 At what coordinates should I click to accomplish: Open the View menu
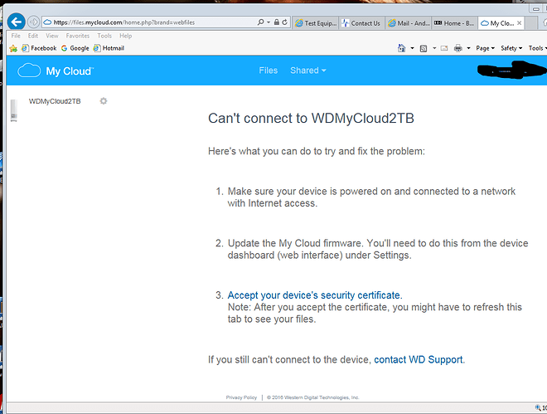52,36
